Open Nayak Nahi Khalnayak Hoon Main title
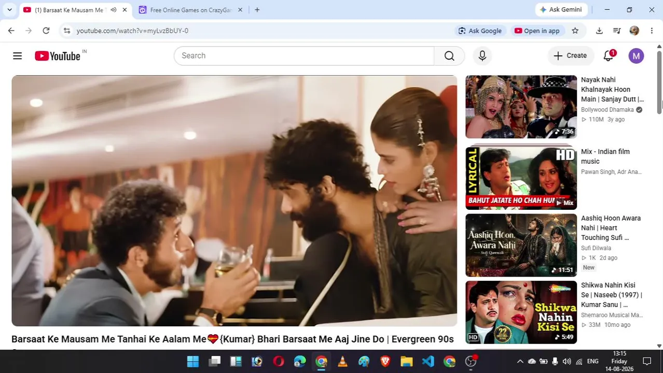 point(612,90)
